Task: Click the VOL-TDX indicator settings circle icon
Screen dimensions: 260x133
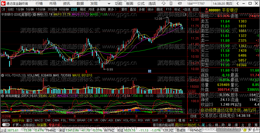Action: pyautogui.click(x=3, y=75)
